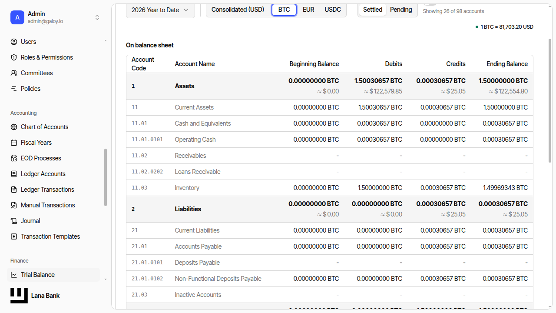Open EOD Processes via its icon

14,158
